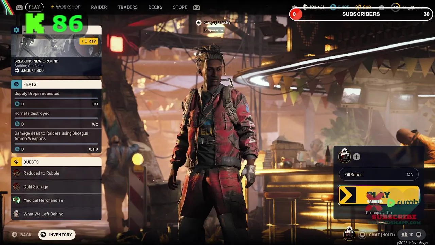The height and width of the screenshot is (245, 435).
Task: Open the Medical Merchandise quest
Action: coord(56,200)
